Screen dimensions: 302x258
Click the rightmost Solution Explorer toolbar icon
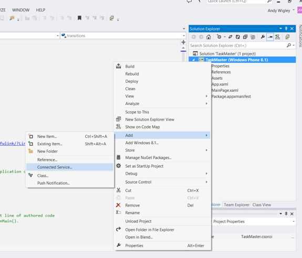287,37
